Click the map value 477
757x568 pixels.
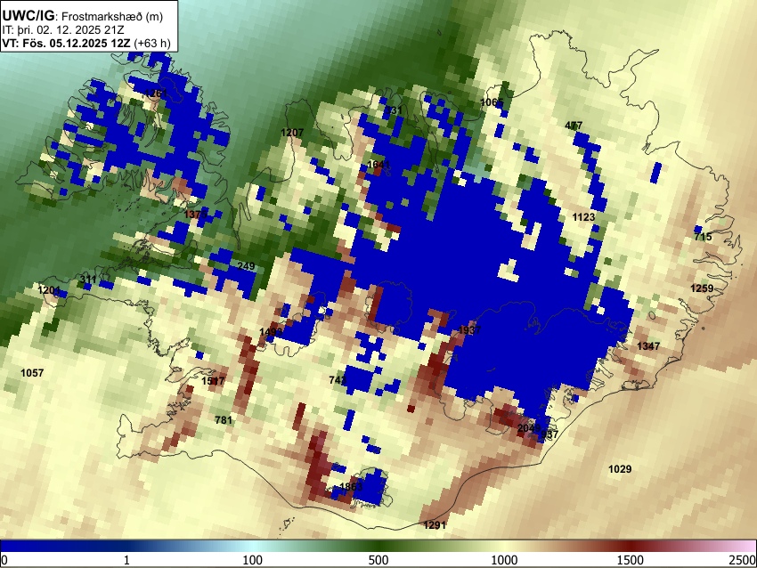coord(574,126)
